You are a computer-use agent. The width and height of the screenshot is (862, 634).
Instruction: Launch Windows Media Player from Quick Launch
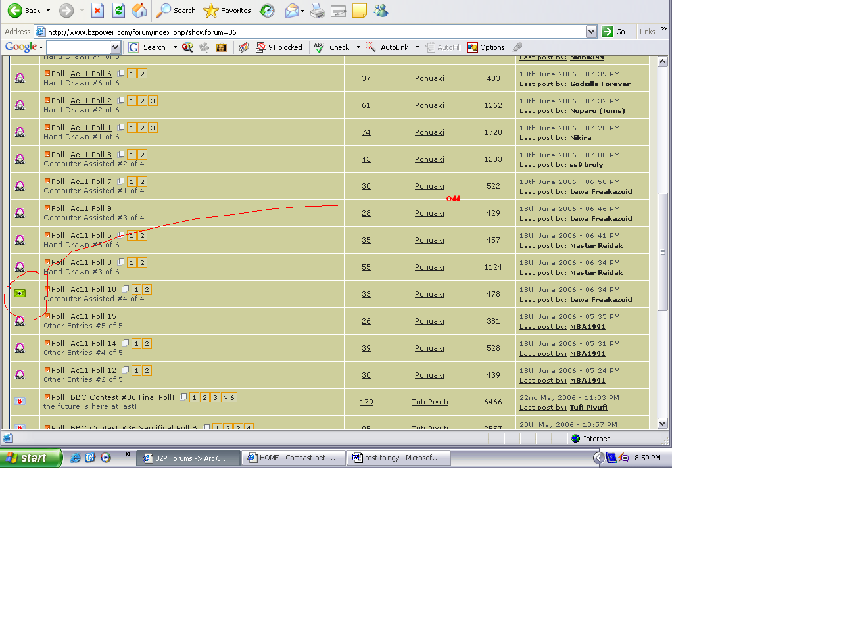[105, 458]
